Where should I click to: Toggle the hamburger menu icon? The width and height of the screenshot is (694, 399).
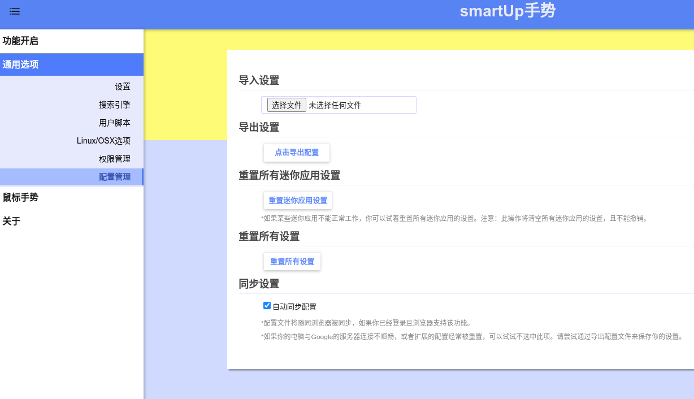coord(15,11)
